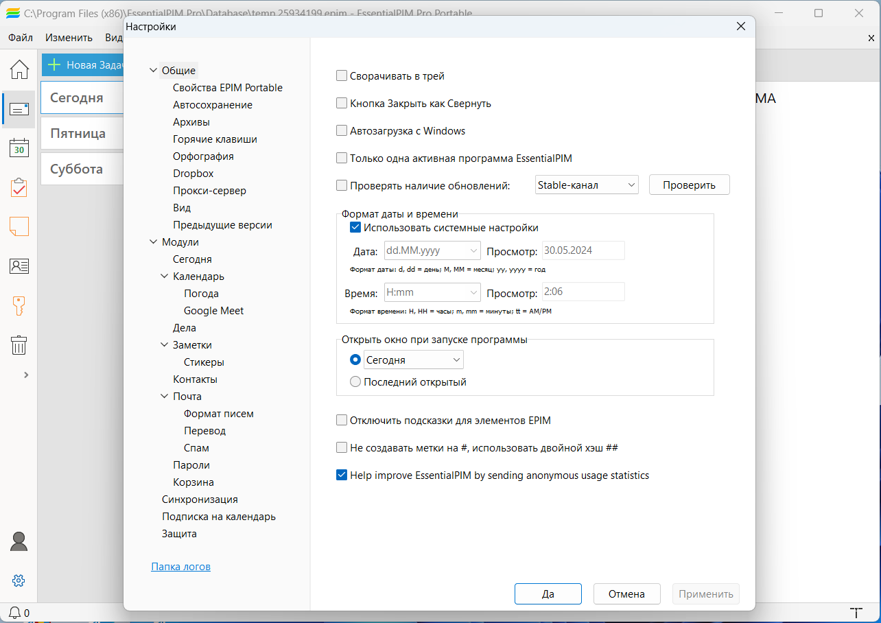The width and height of the screenshot is (881, 623).
Task: Open the Сегодня startup window dropdown
Action: tap(414, 360)
